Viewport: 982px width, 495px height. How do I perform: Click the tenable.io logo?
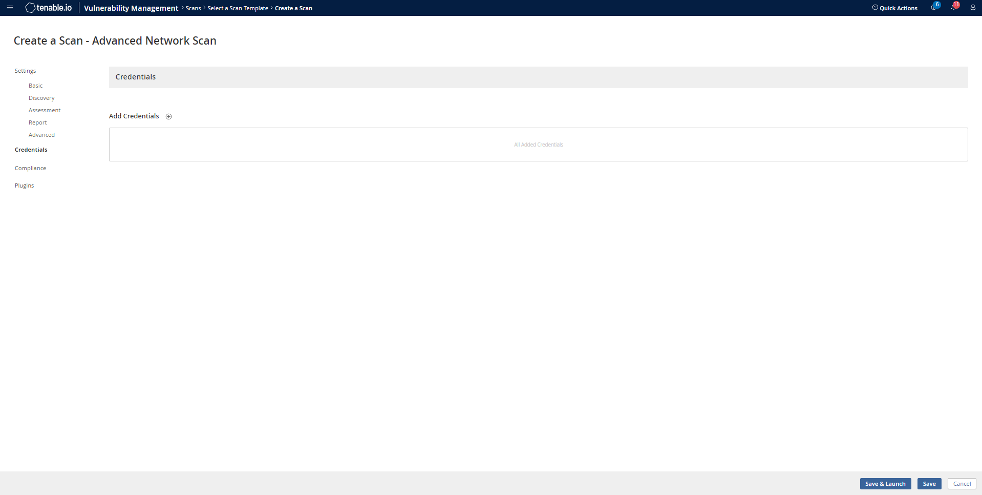[x=49, y=8]
